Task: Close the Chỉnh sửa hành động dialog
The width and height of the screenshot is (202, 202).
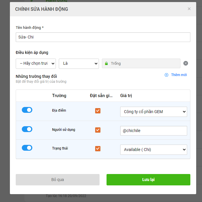Action: pyautogui.click(x=189, y=9)
